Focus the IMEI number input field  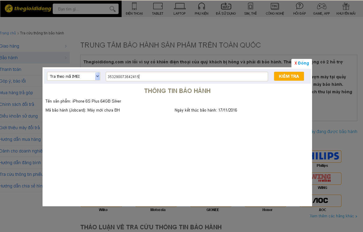click(187, 77)
